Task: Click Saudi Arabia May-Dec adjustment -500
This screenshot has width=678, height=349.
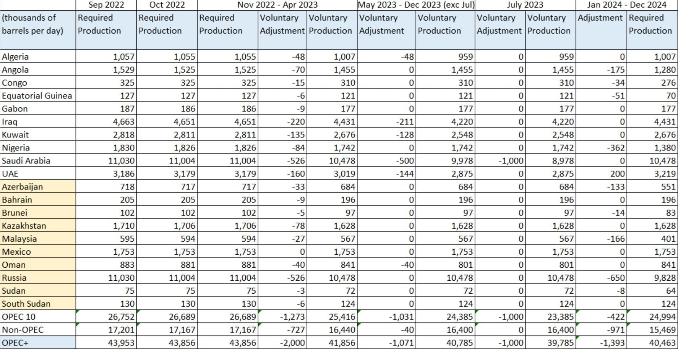Action: (386, 160)
